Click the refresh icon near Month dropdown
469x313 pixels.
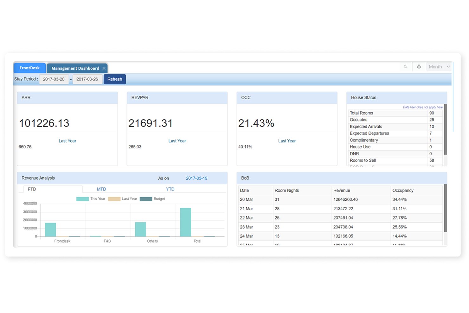(405, 67)
